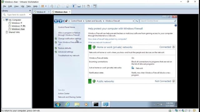Image resolution: width=200 pixels, height=112 pixels.
Task: Collapse the My Computer tree node
Action: 4,20
